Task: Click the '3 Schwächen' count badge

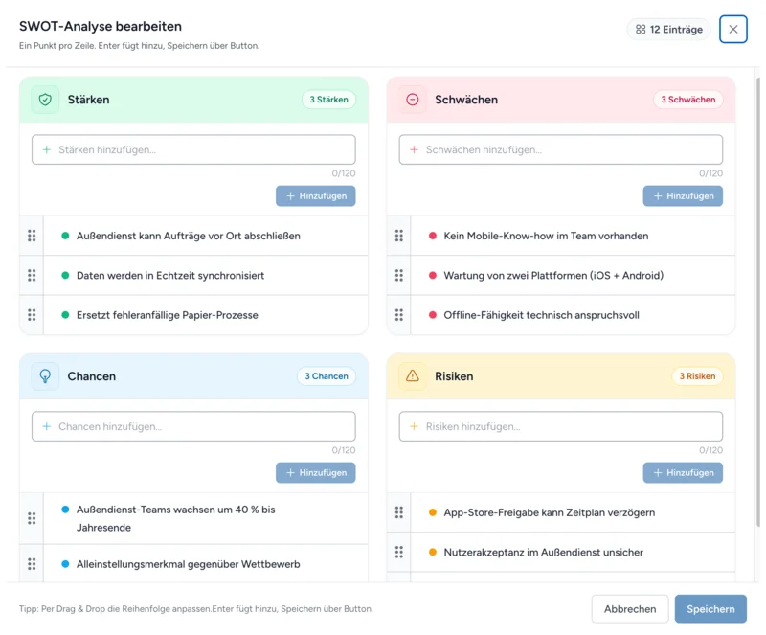Action: click(x=687, y=100)
